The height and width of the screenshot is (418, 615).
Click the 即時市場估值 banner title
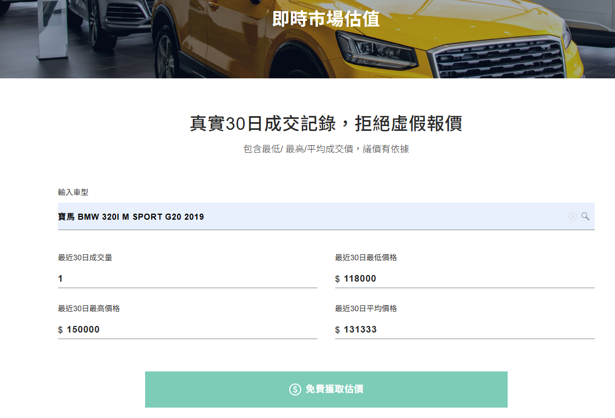[326, 19]
